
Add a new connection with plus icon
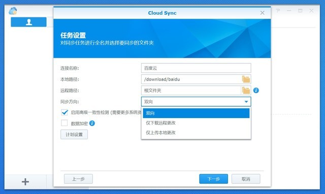25,182
